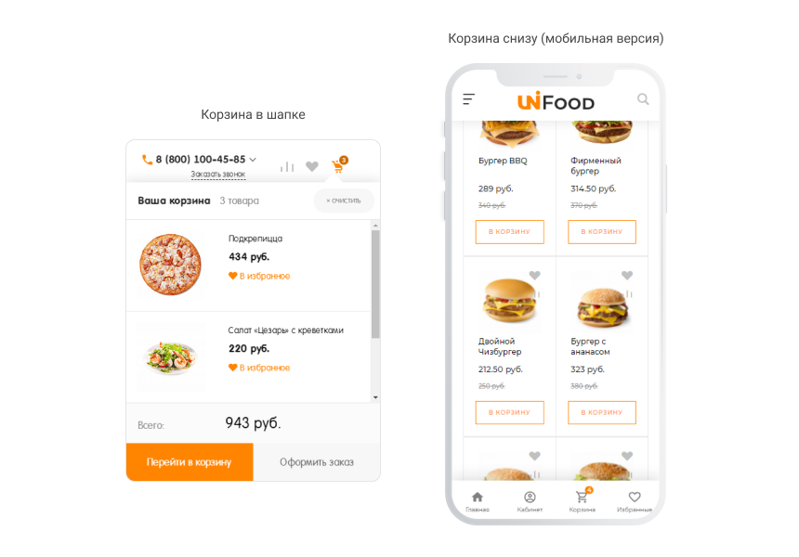Toggle favorite heart on Бургер с ананасом card
Image resolution: width=799 pixels, height=557 pixels.
pos(627,276)
